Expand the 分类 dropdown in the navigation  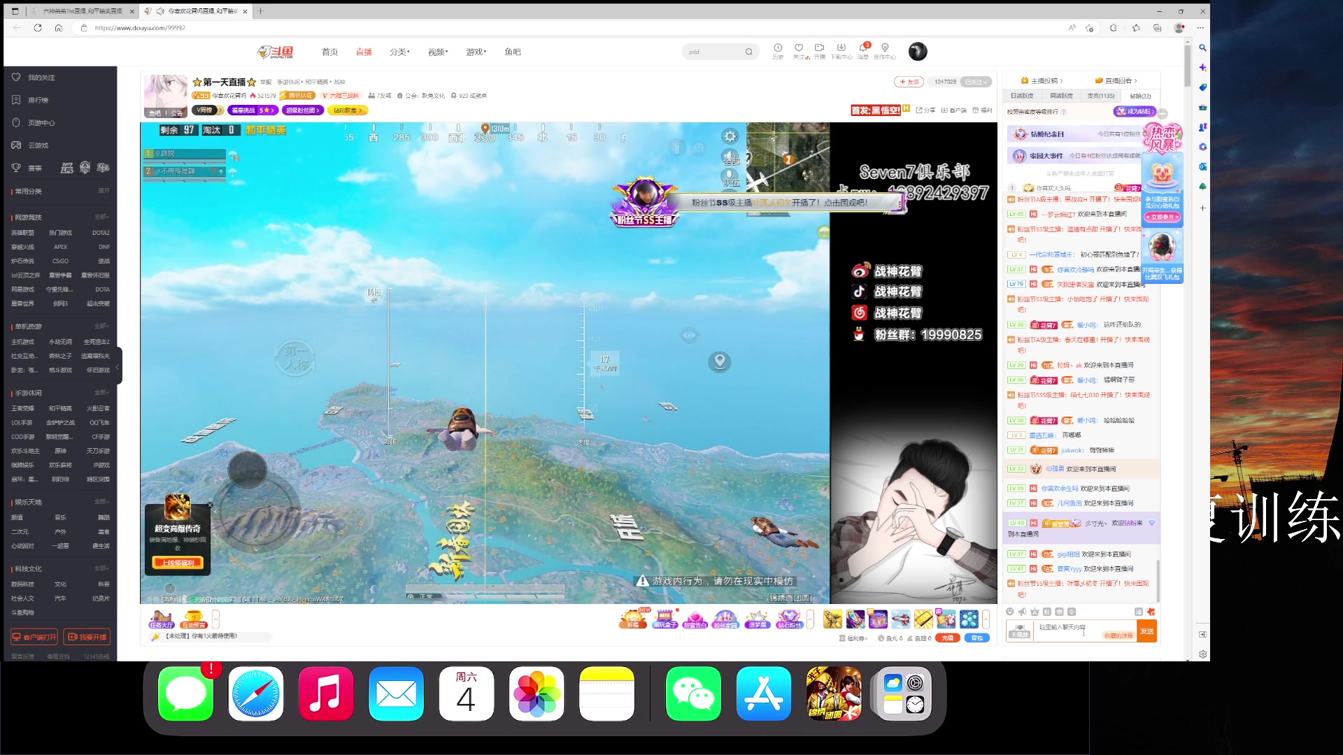pos(399,52)
